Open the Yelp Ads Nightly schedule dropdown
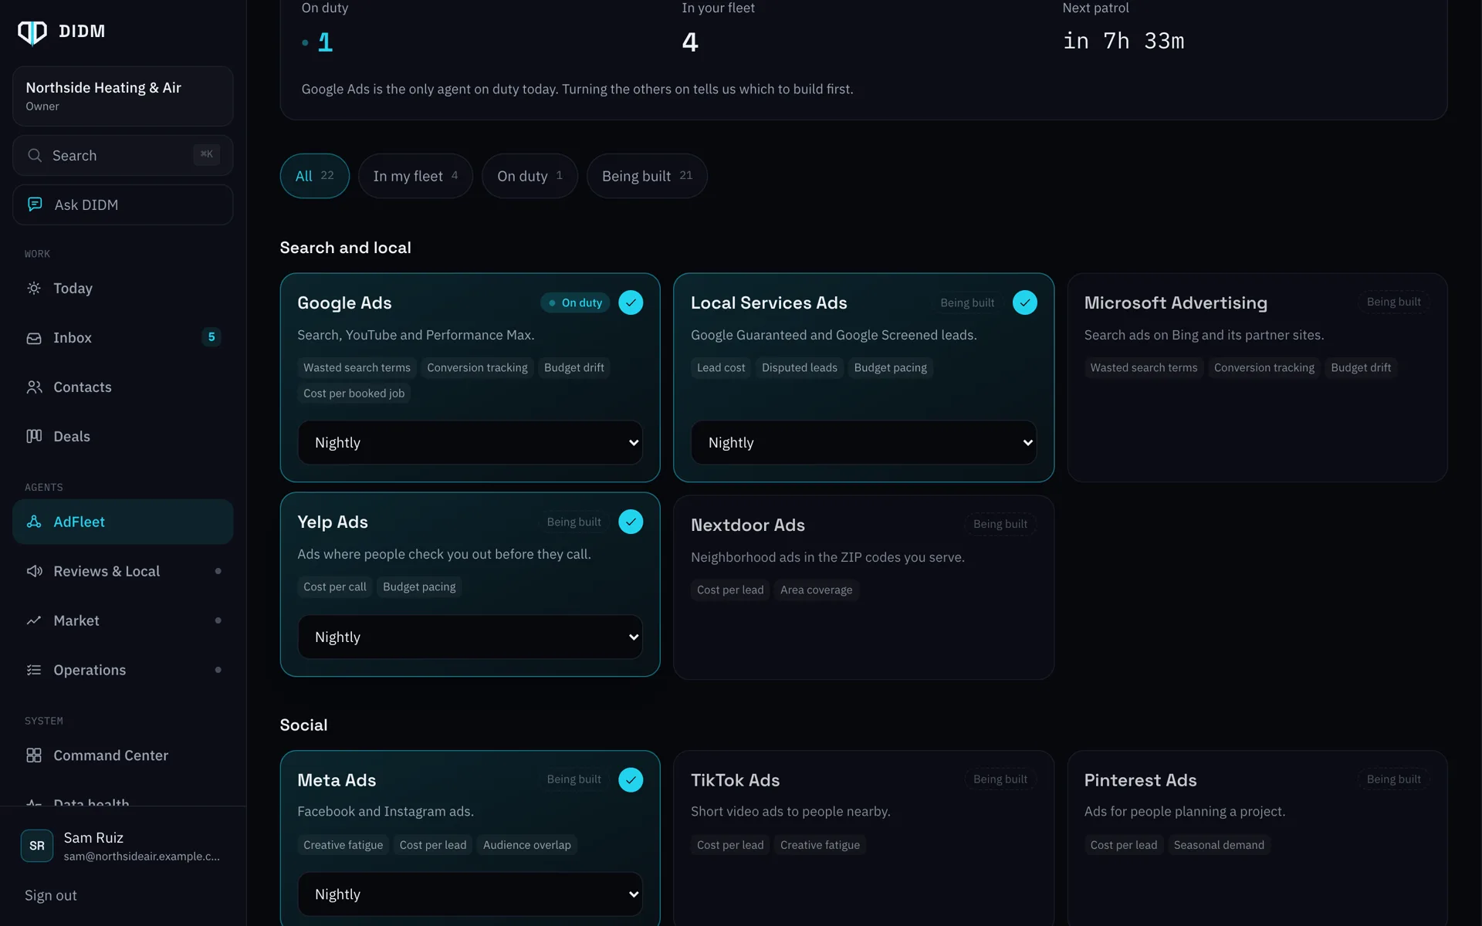This screenshot has height=926, width=1482. pyautogui.click(x=470, y=637)
